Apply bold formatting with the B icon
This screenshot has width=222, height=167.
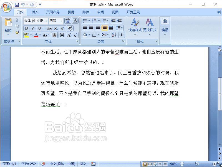[26, 28]
